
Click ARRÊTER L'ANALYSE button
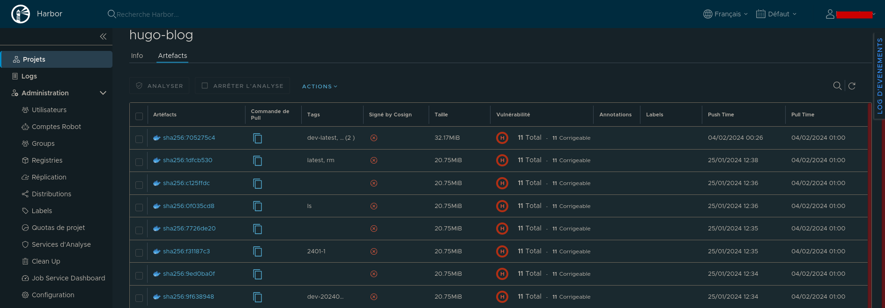pyautogui.click(x=242, y=86)
